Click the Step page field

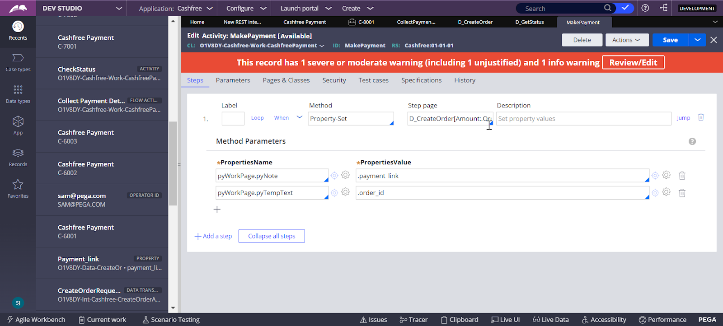(450, 118)
